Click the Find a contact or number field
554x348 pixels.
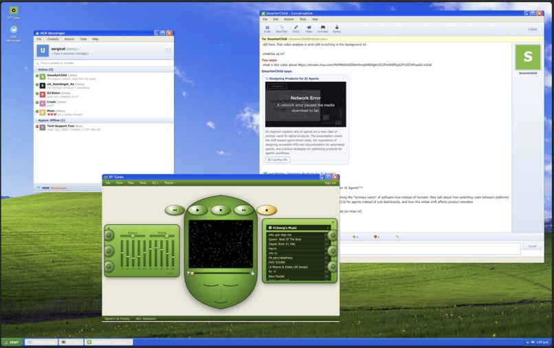tap(104, 63)
